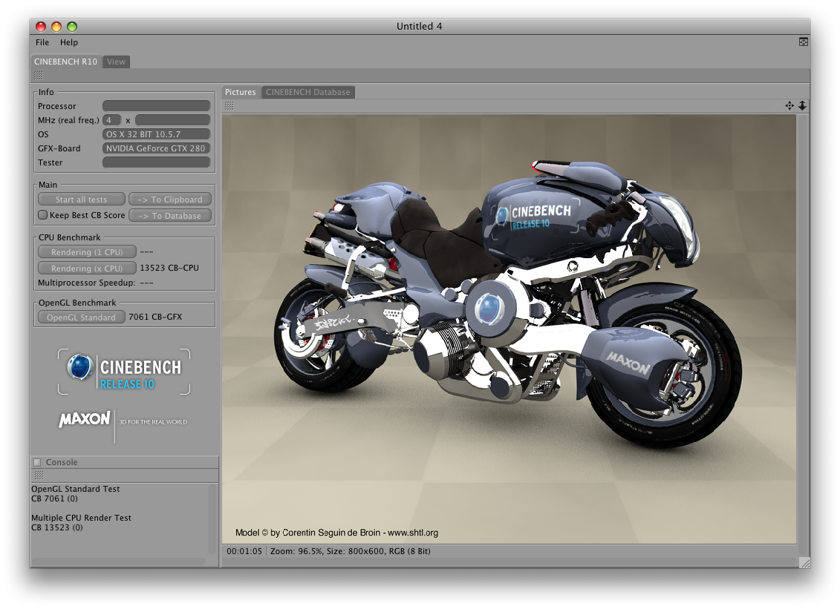Click the window resize corner grip
The width and height of the screenshot is (840, 609).
click(x=804, y=562)
